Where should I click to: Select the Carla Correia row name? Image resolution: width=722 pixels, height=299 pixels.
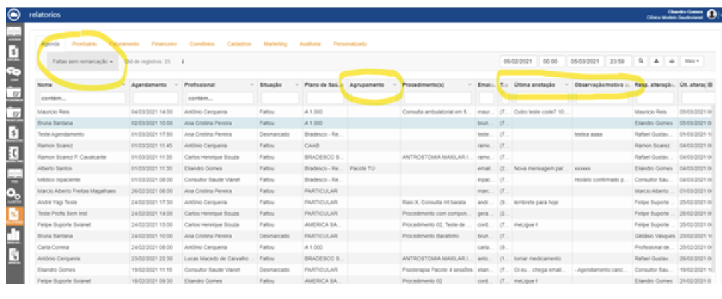click(52, 247)
